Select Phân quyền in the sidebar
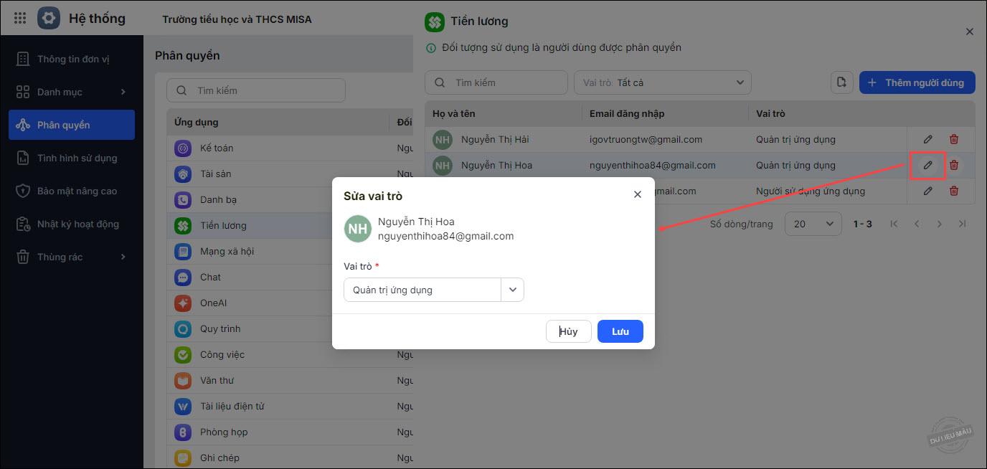Viewport: 987px width, 469px height. (x=72, y=125)
